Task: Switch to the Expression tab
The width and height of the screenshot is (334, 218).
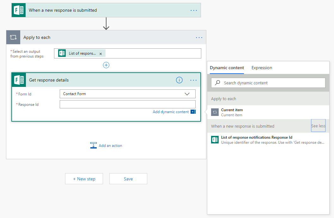Action: pyautogui.click(x=262, y=68)
